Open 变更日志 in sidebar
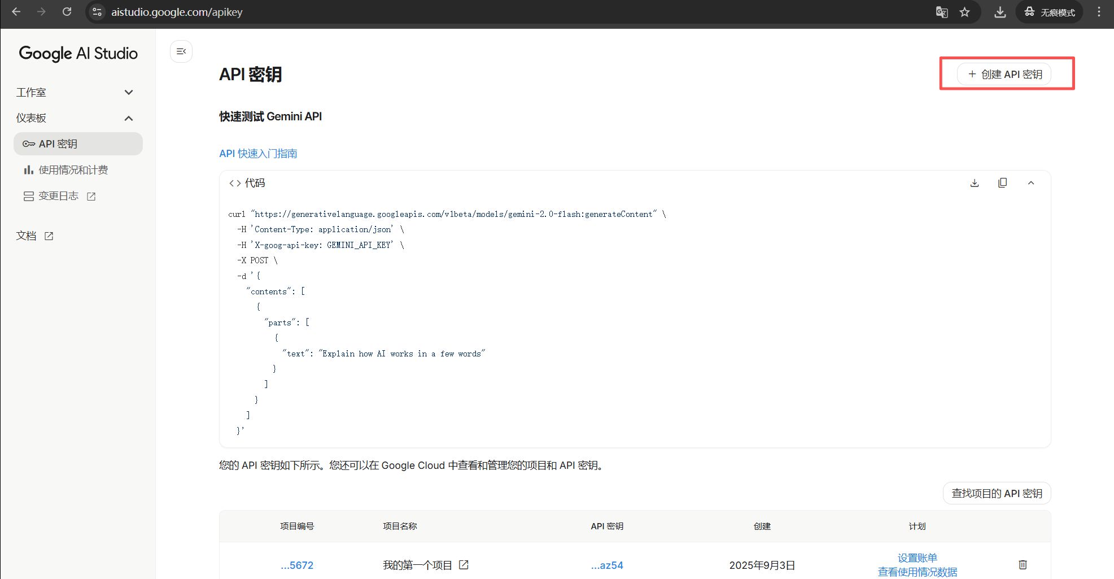The width and height of the screenshot is (1114, 579). tap(58, 196)
